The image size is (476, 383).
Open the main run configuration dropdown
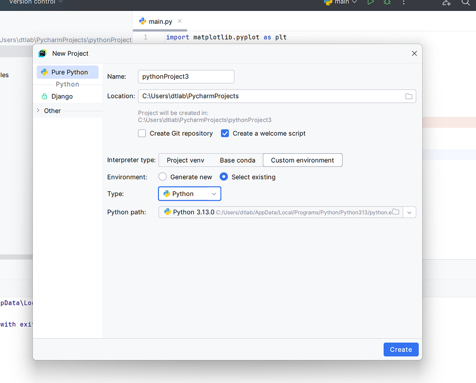(341, 2)
